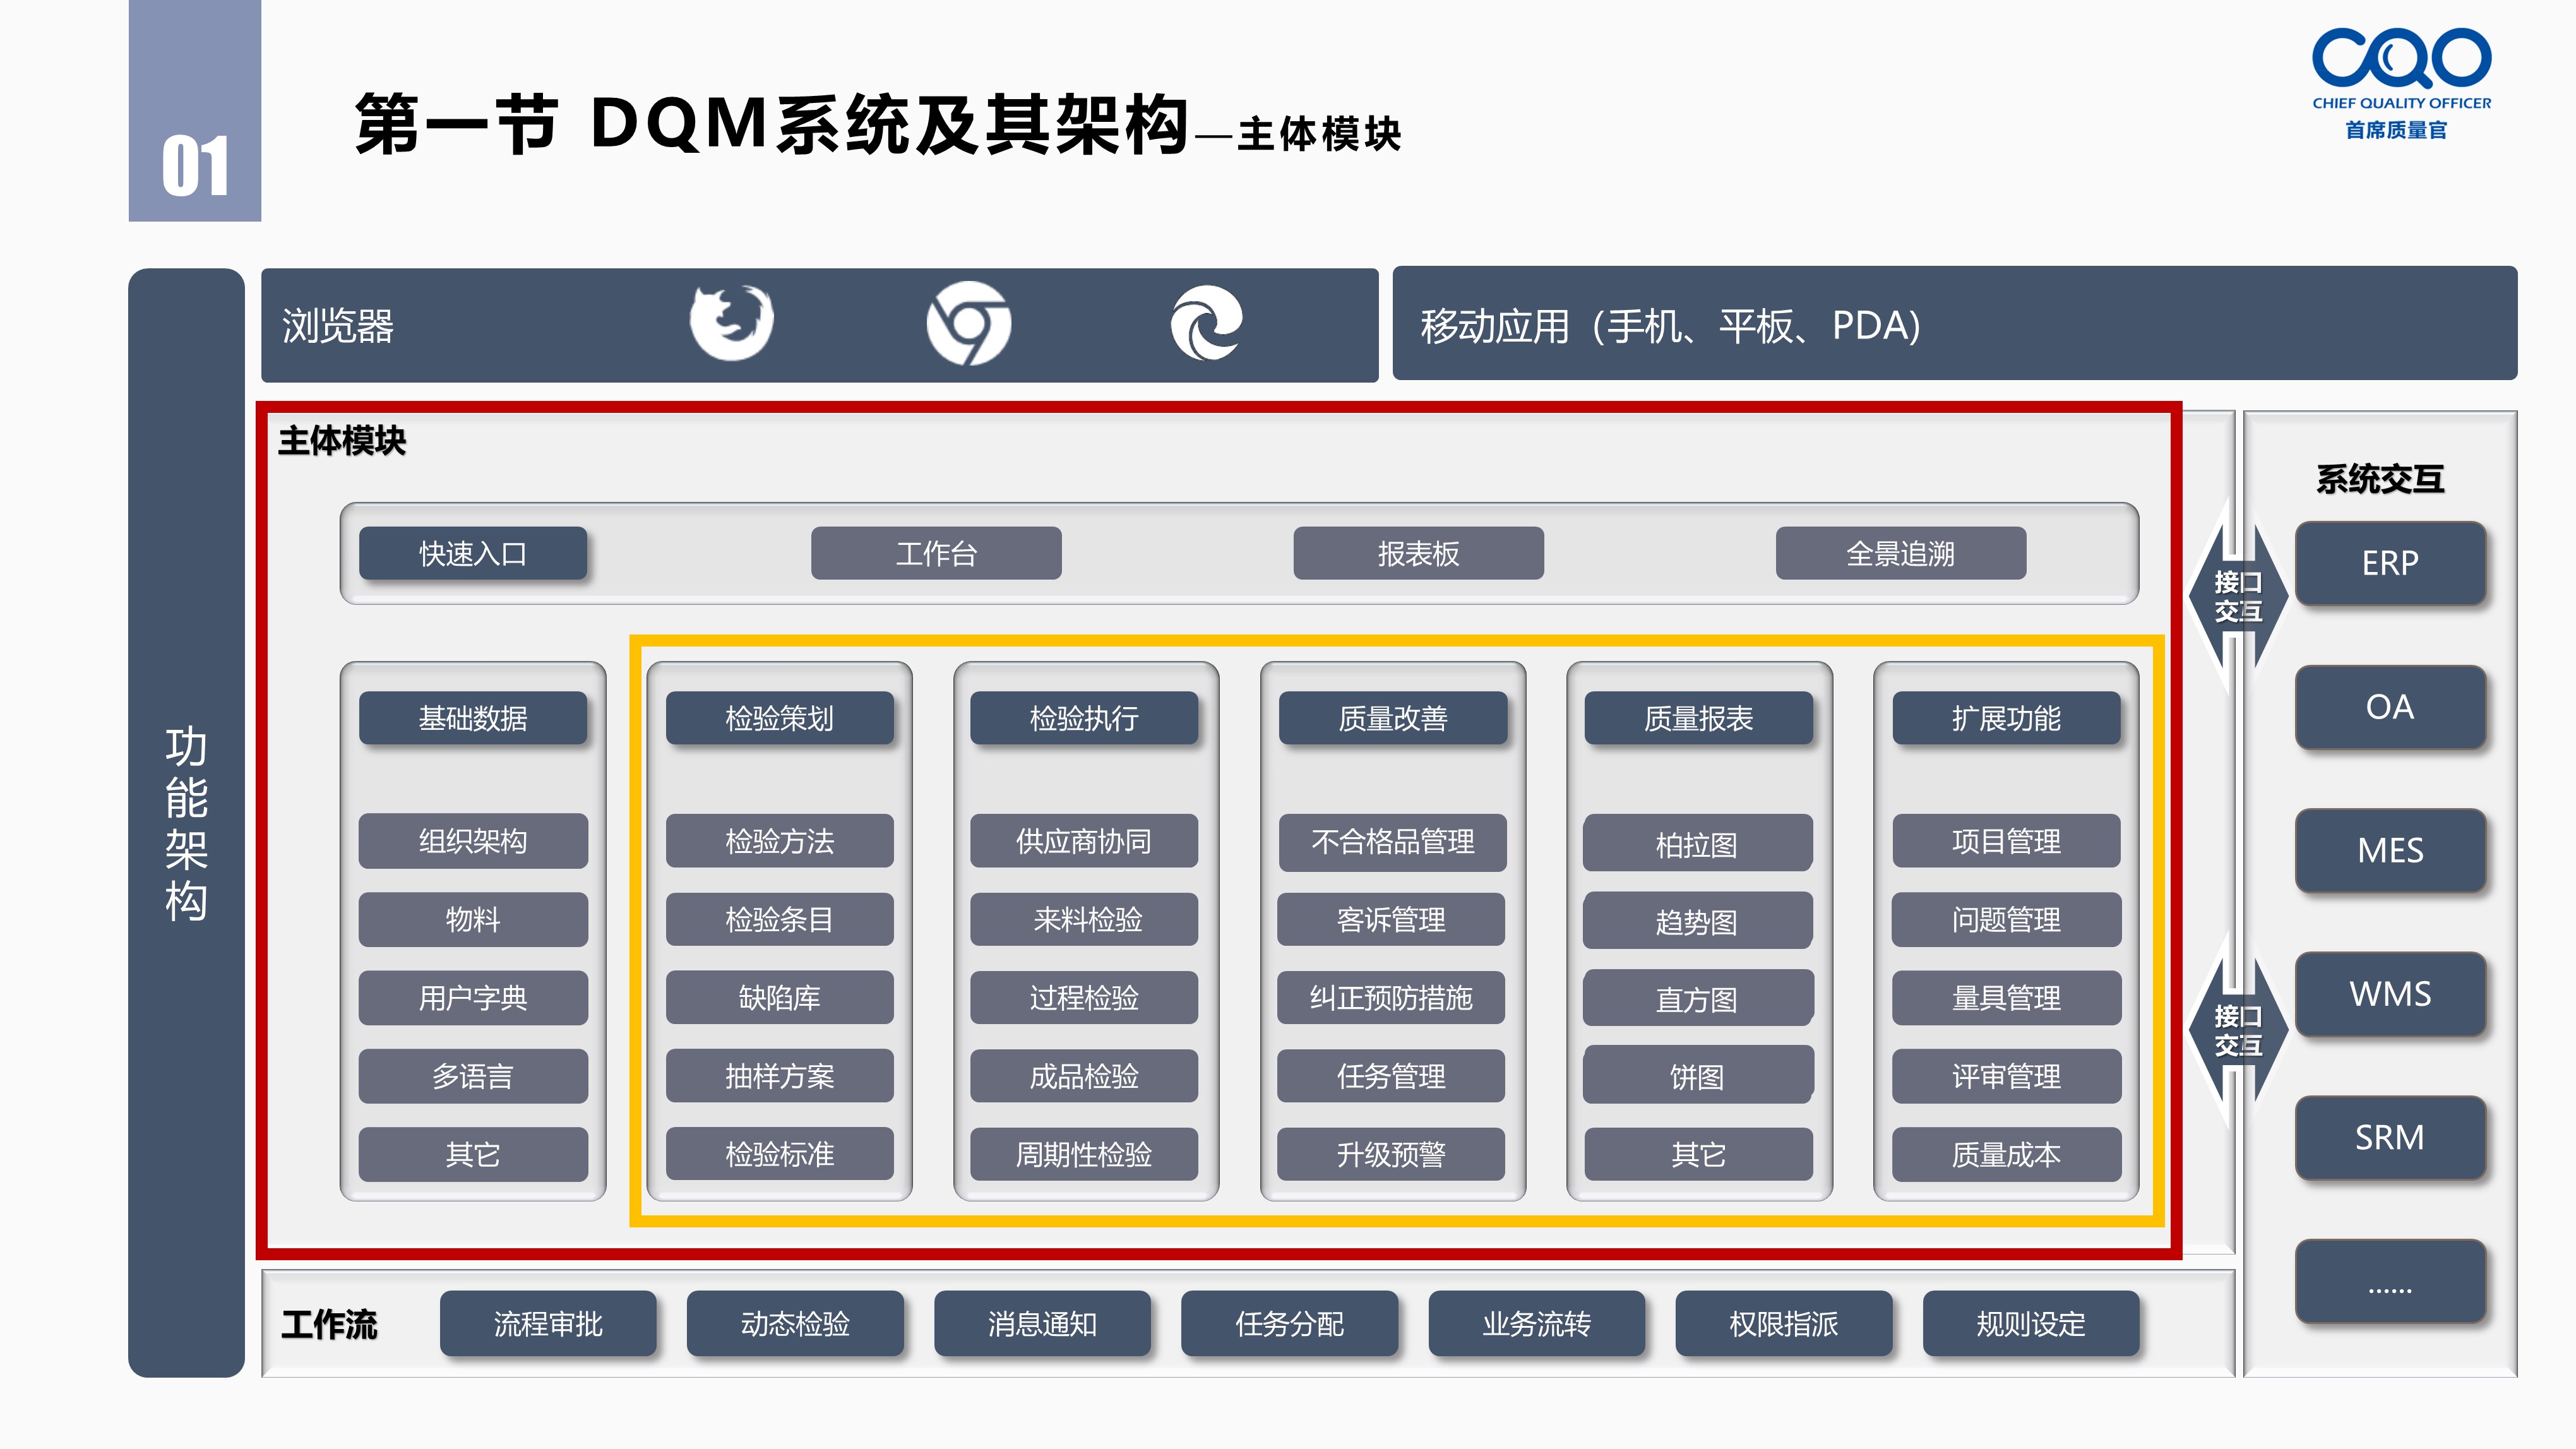This screenshot has width=2576, height=1449.
Task: Choose 柏拉图 under 质量报表
Action: (1697, 843)
